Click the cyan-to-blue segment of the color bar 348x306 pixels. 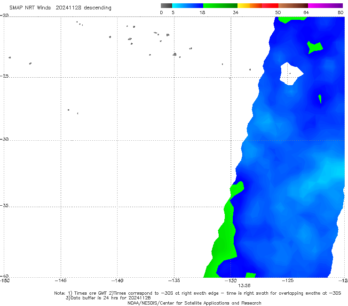(x=188, y=6)
